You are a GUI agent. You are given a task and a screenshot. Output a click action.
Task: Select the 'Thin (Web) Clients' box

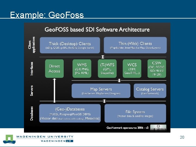[x=135, y=45]
